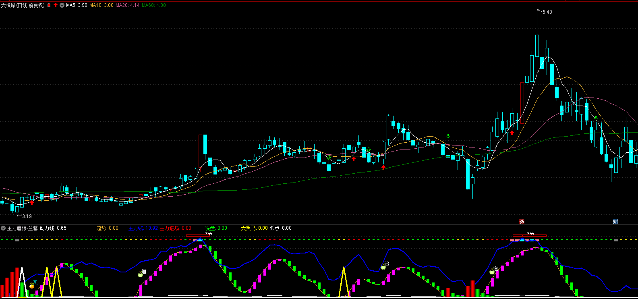Select the 趋势: 0.00 value

pyautogui.click(x=108, y=228)
